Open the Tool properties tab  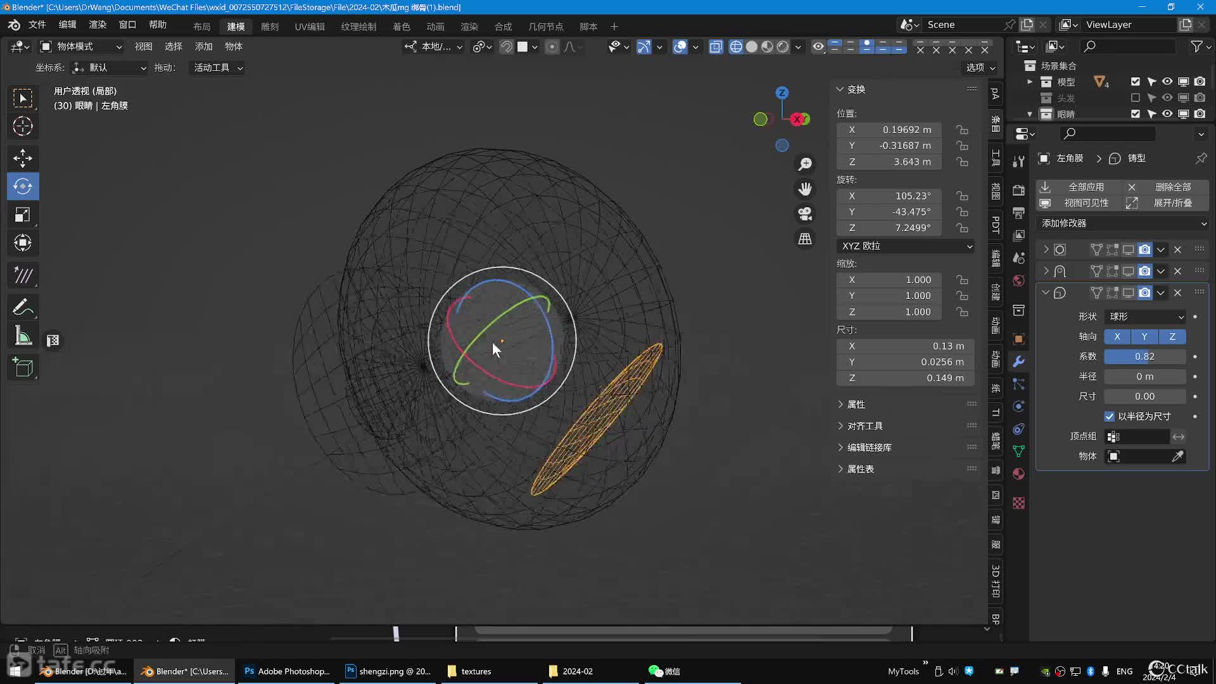click(1018, 161)
